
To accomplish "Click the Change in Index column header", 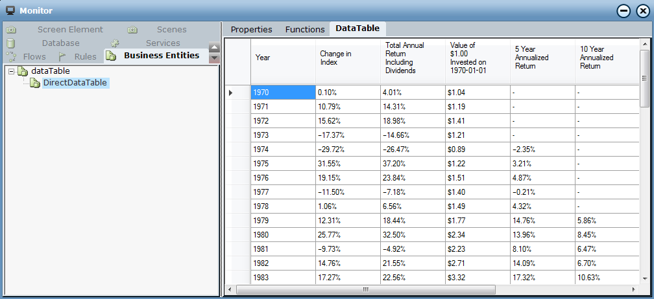I will pyautogui.click(x=348, y=58).
